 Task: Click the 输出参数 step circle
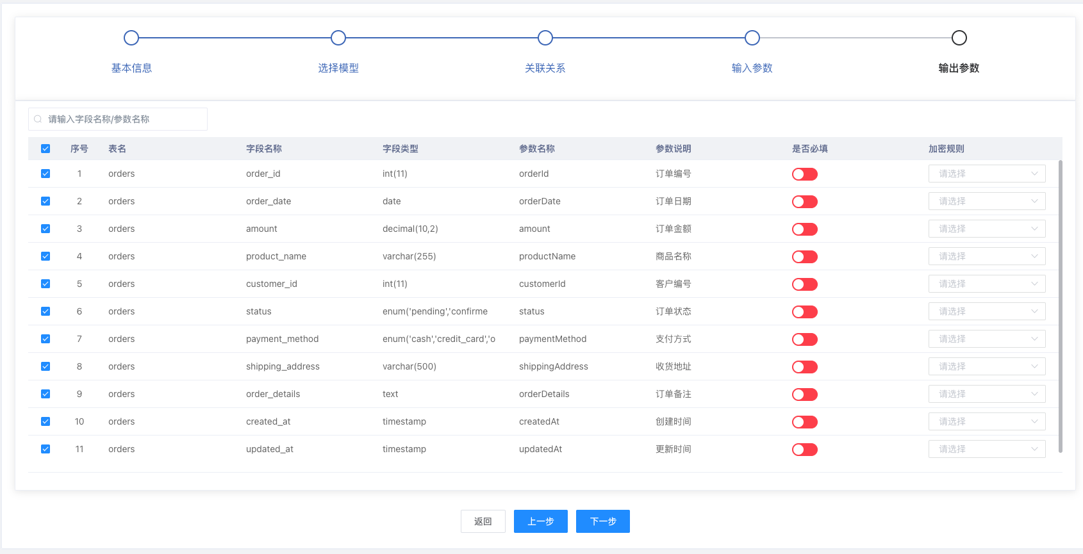pos(959,38)
